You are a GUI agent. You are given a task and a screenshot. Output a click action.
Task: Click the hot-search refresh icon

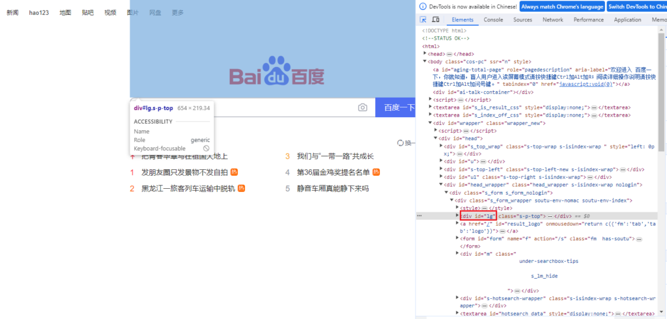401,143
